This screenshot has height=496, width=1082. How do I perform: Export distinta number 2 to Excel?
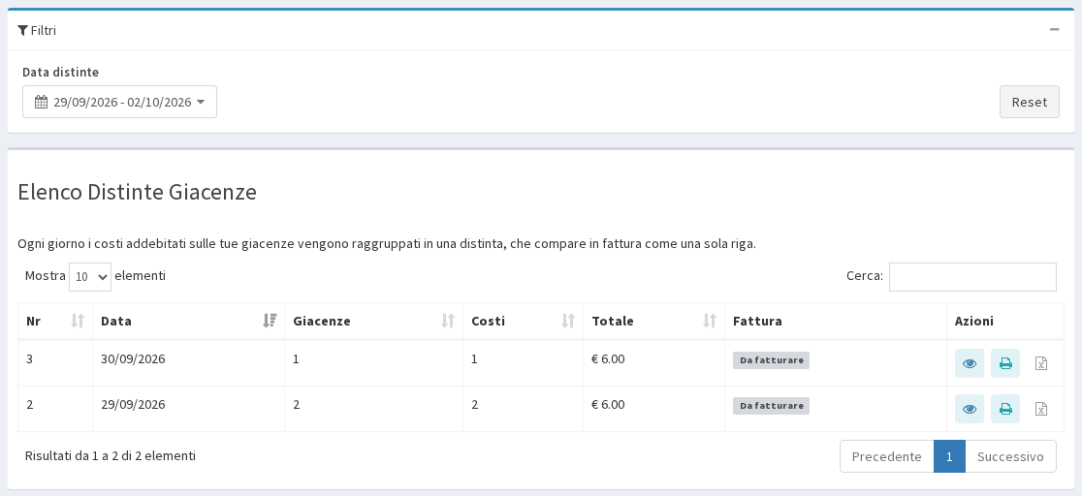(x=1041, y=409)
